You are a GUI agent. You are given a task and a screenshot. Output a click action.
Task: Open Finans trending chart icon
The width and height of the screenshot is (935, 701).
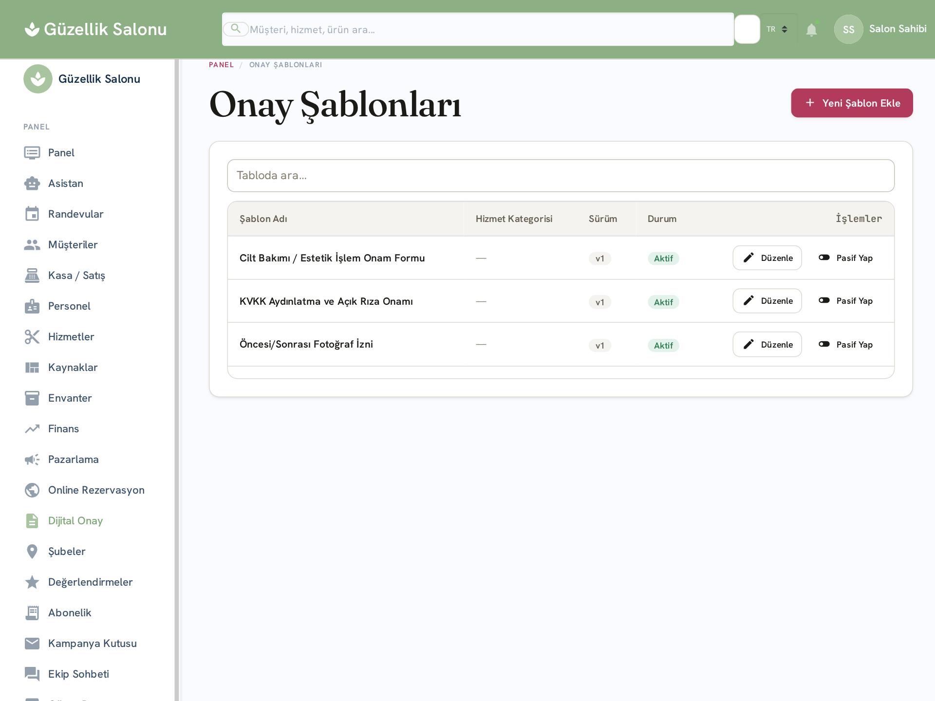pos(32,429)
